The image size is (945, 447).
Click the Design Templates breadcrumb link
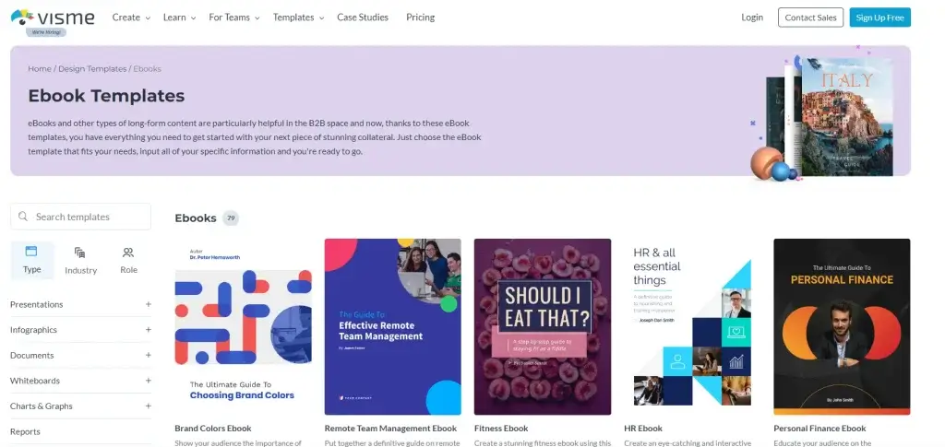tap(92, 69)
